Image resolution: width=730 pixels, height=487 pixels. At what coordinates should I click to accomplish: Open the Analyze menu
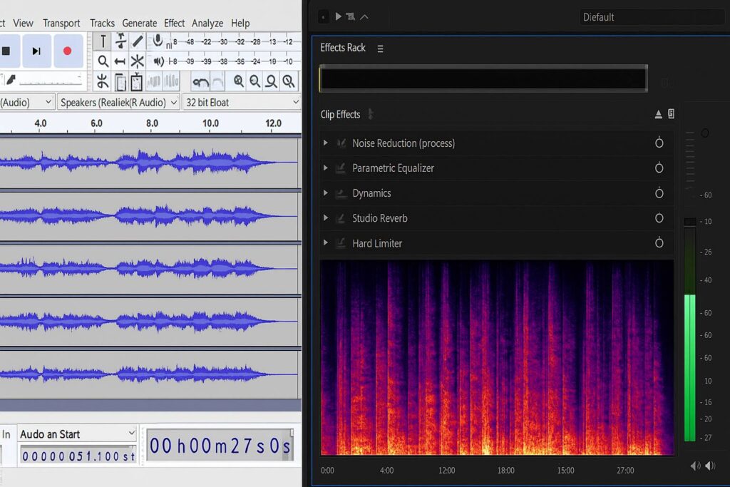[207, 23]
